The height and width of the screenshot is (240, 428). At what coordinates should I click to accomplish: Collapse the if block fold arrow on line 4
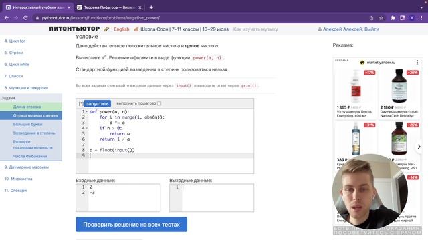[x=87, y=128]
